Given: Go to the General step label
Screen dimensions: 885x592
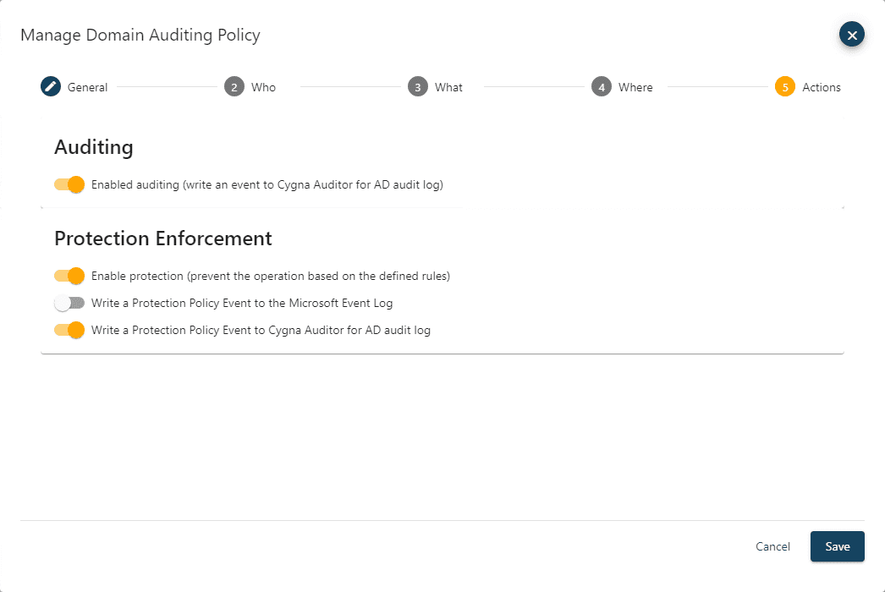Looking at the screenshot, I should (x=87, y=87).
